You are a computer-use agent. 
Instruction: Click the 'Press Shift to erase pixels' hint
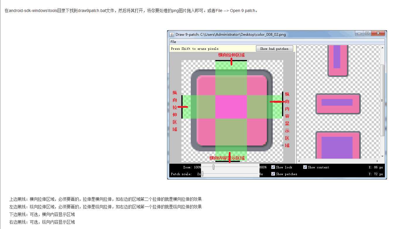[195, 49]
